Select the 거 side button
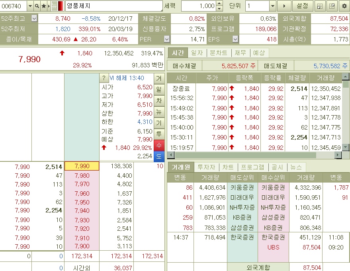Image resolution: width=350 pixels, height=271 pixels. (159, 79)
